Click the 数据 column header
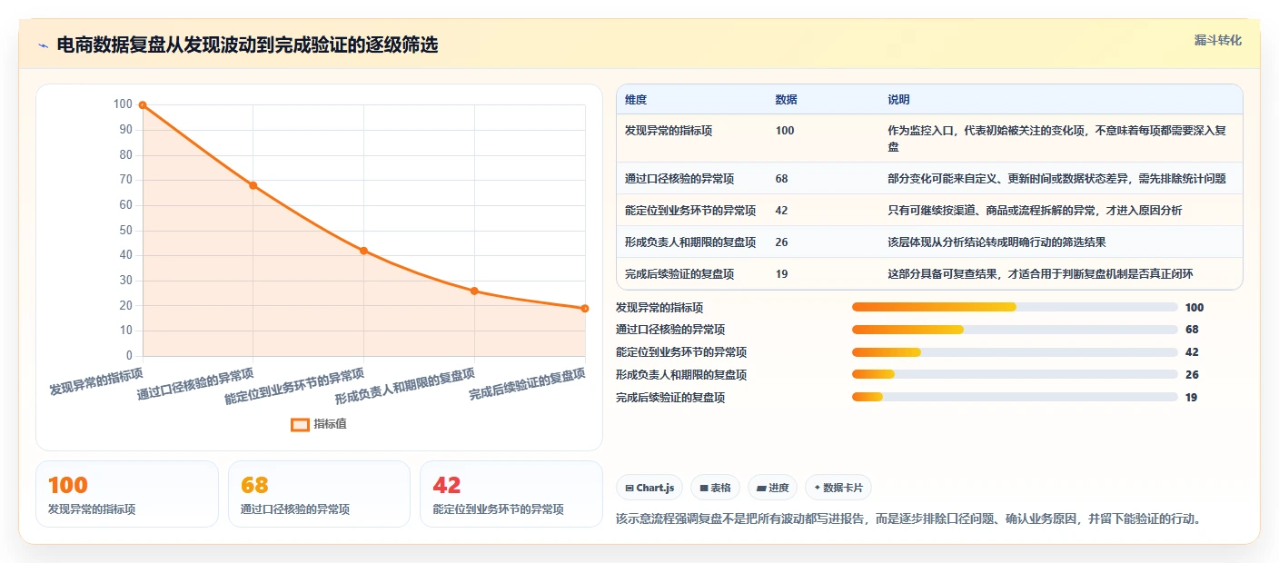 point(786,100)
